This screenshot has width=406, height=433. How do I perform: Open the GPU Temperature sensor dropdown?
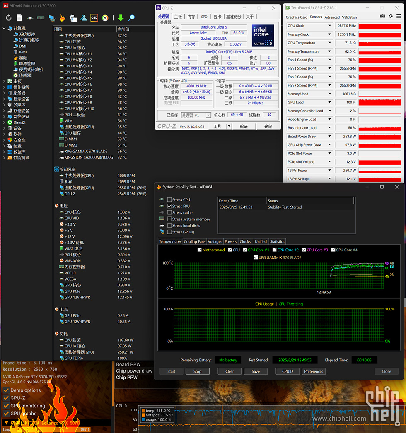(x=329, y=43)
